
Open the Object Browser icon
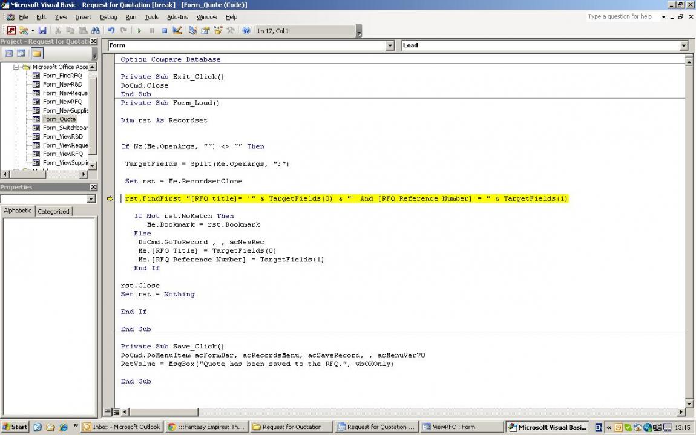[x=218, y=31]
